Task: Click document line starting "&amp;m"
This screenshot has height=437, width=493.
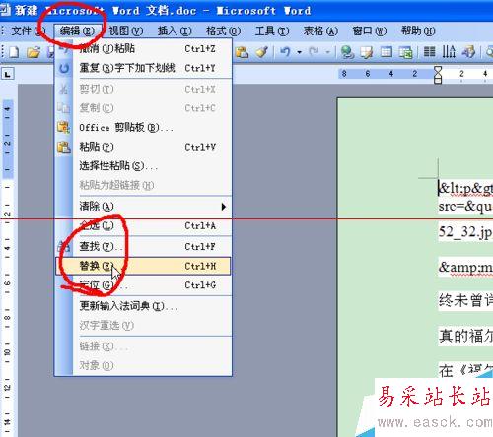Action: pyautogui.click(x=466, y=268)
